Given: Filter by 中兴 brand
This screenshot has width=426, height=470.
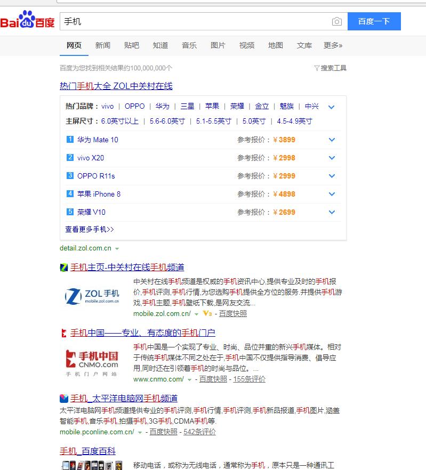Looking at the screenshot, I should pyautogui.click(x=312, y=107).
